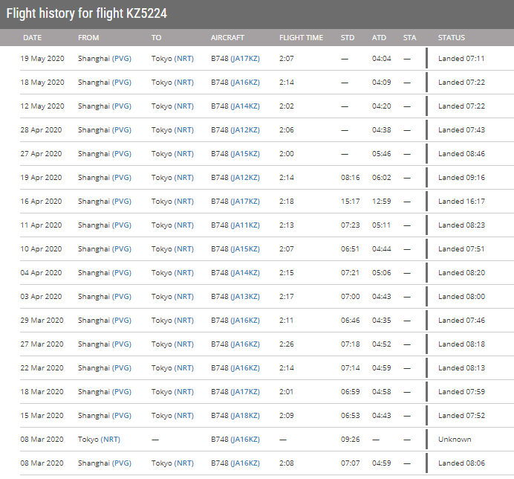This screenshot has height=479, width=514.
Task: Open PVG link in 03 Apr 2020 row
Action: pyautogui.click(x=122, y=297)
